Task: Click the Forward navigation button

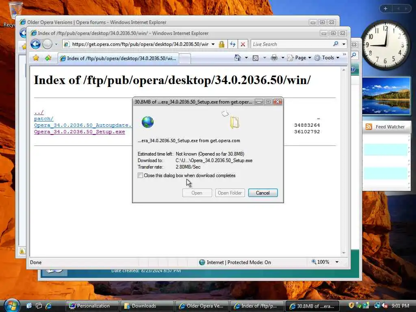Action: 47,44
